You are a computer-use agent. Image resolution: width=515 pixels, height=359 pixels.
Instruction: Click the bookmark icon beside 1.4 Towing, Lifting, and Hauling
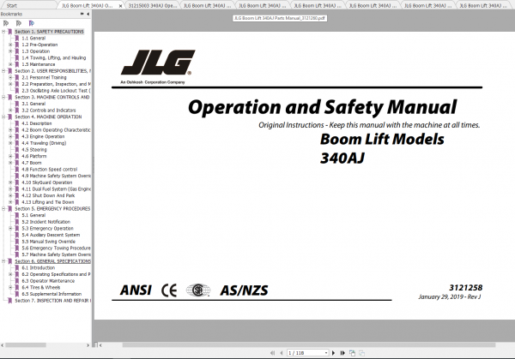[x=17, y=57]
